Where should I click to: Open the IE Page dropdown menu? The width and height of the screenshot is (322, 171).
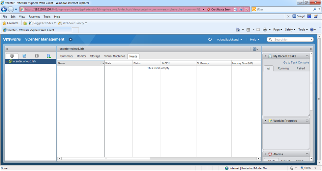tap(278, 30)
